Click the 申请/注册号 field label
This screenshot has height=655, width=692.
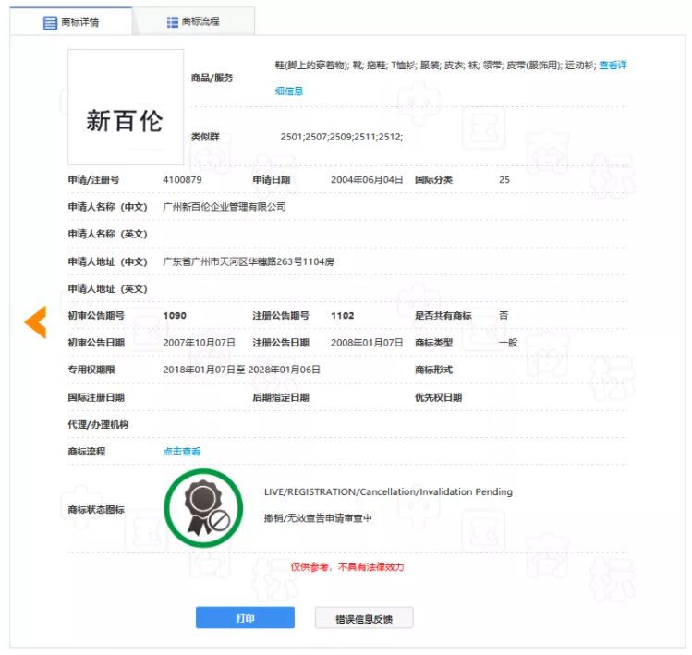[x=93, y=179]
